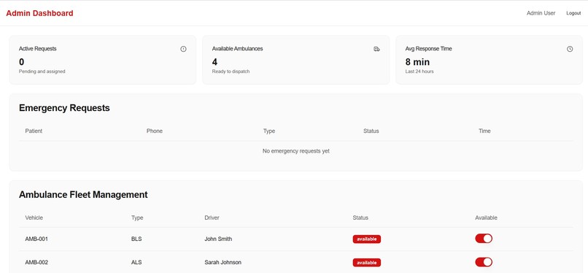588x273 pixels.
Task: Click the ALS type cell
Action: pyautogui.click(x=136, y=263)
